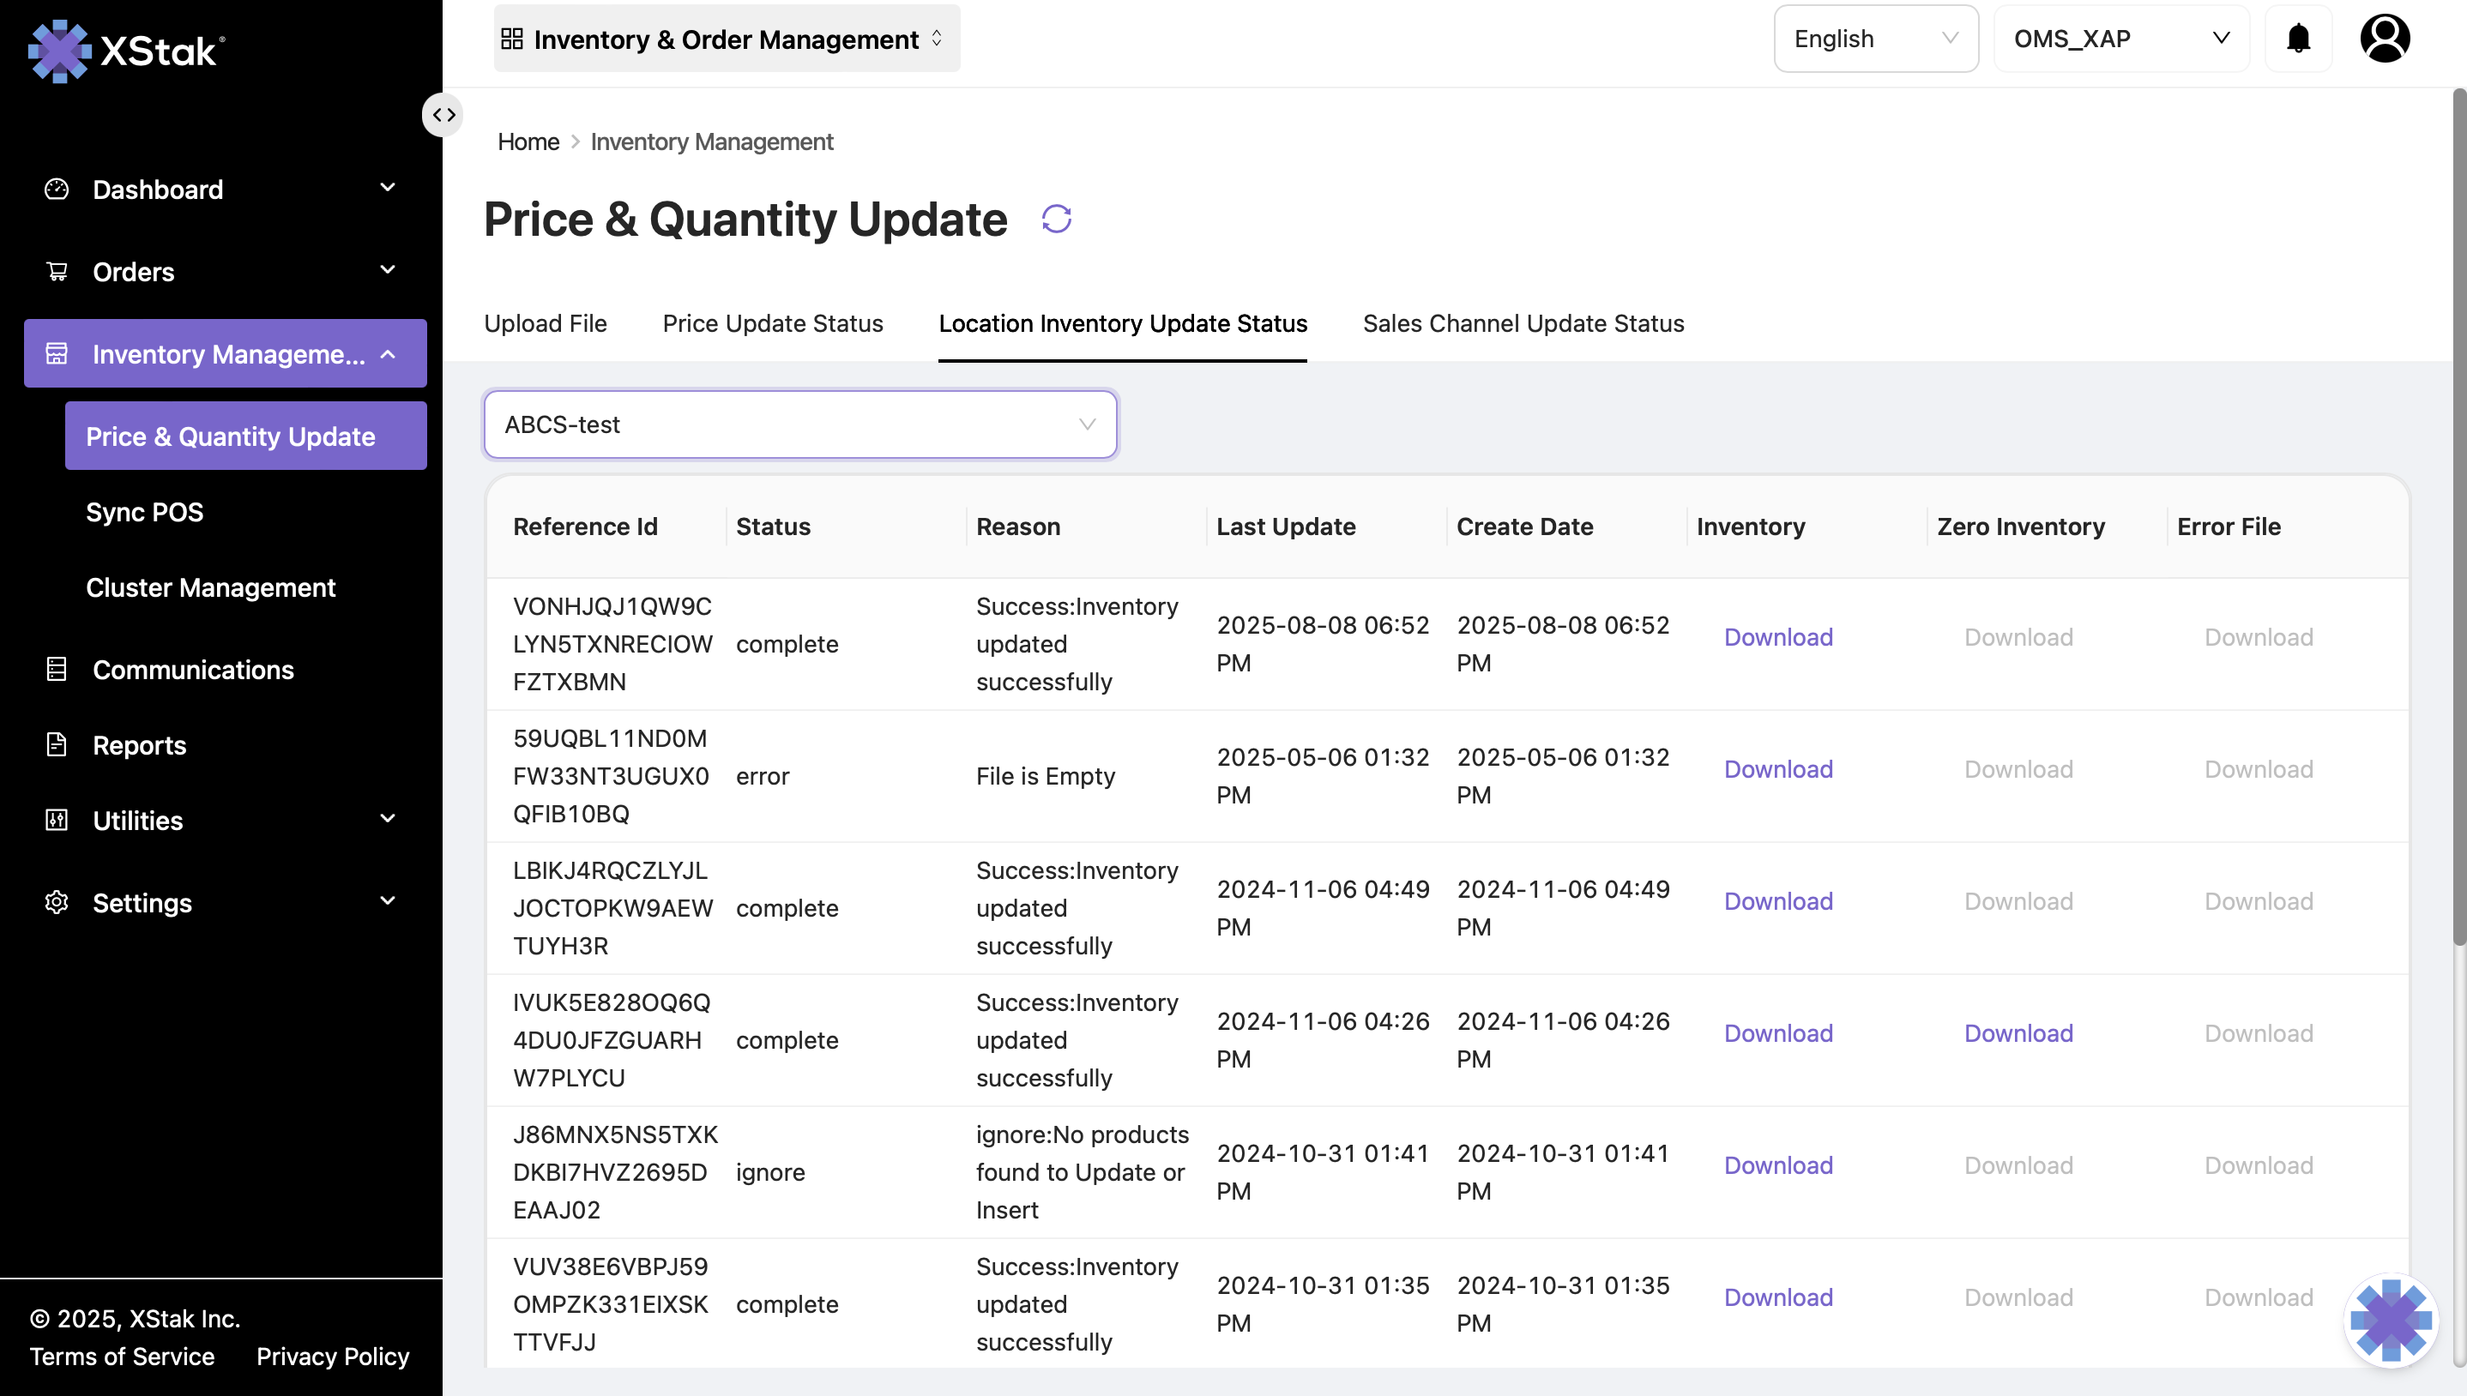Open the Inventory & Order Management app switcher
2467x1396 pixels.
[x=725, y=39]
